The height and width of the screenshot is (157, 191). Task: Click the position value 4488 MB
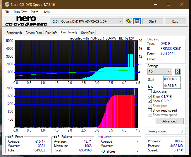[x=176, y=146]
